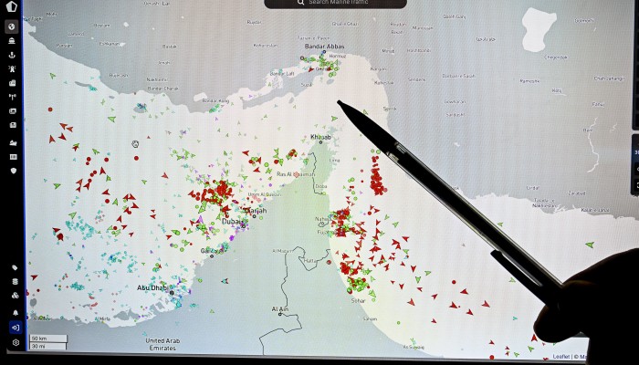This screenshot has height=365, width=639.
Task: Click the Al Ain city label
Action: click(279, 309)
